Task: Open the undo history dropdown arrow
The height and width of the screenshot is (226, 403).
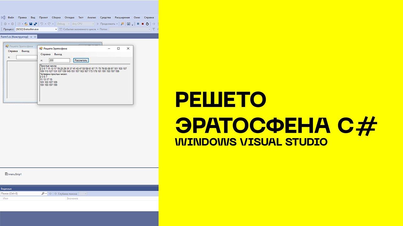Action: point(45,24)
